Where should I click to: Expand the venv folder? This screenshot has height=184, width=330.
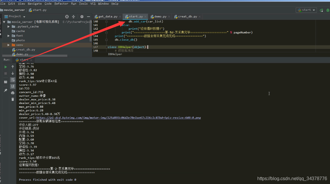pos(8,45)
